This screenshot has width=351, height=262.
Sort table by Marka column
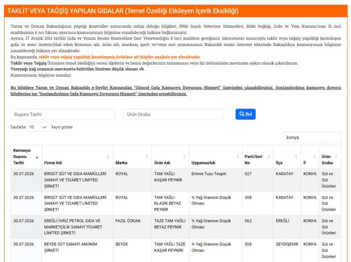[x=132, y=157]
